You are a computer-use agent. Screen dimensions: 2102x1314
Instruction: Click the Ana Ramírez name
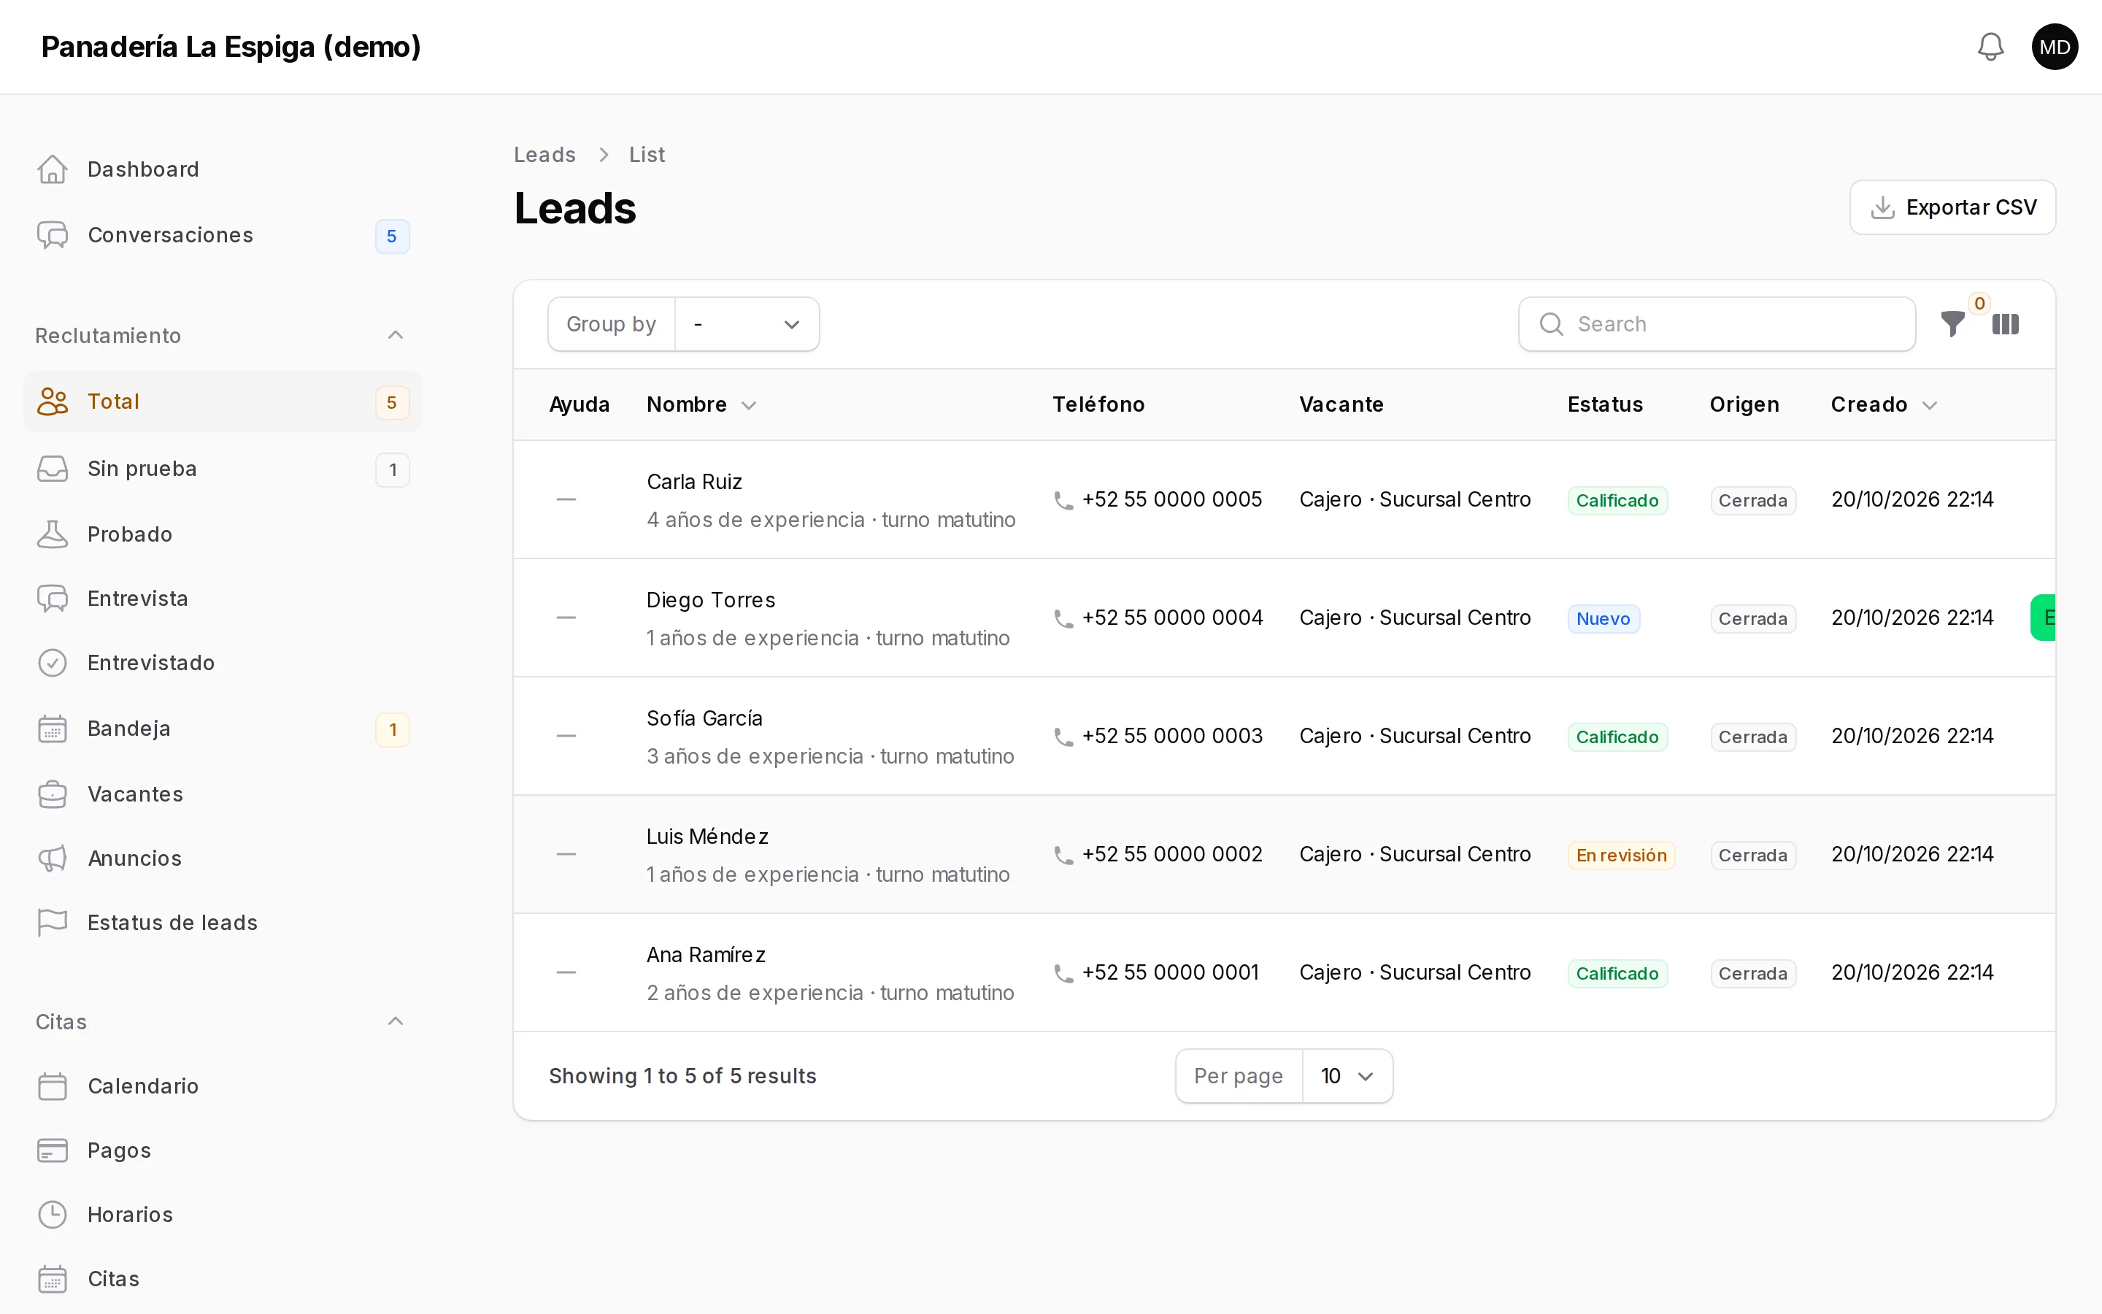[x=707, y=955]
